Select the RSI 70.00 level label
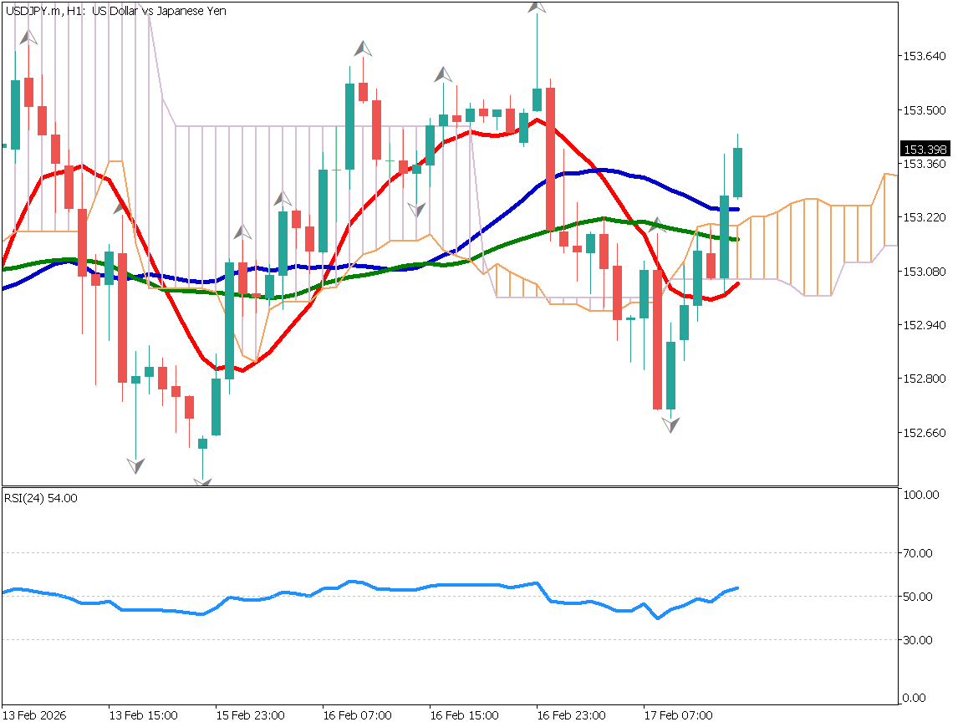 920,553
